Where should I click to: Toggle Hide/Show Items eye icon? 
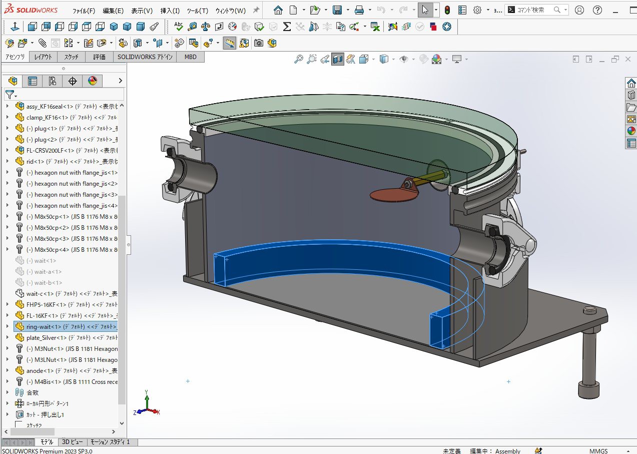tap(403, 59)
